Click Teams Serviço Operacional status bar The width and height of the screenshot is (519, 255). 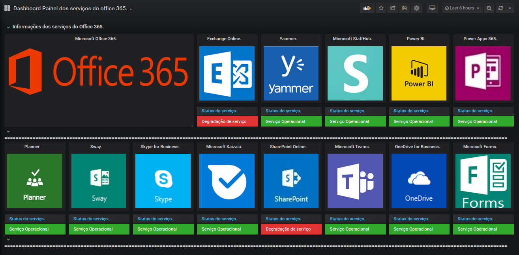point(356,229)
